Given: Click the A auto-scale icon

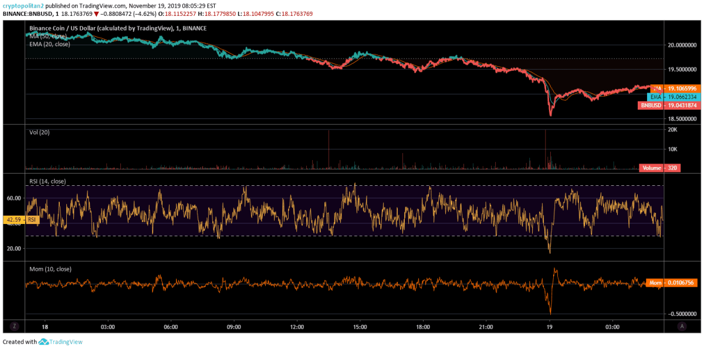Looking at the screenshot, I should point(682,326).
